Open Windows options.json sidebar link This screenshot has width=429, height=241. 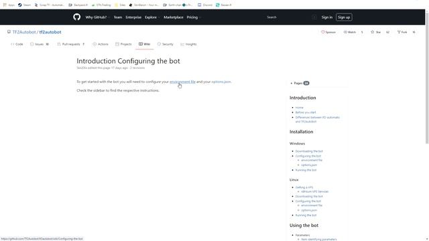coord(309,165)
